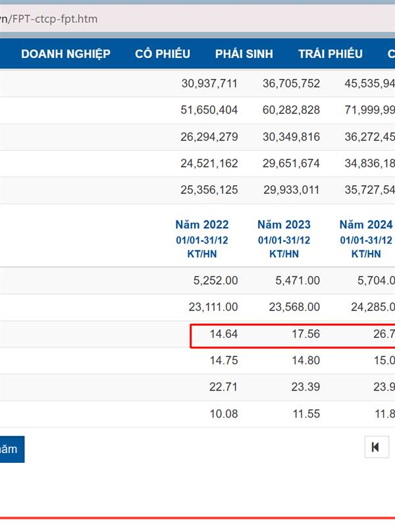The width and height of the screenshot is (395, 526).
Task: Select the value 25,356,125
Action: point(209,189)
